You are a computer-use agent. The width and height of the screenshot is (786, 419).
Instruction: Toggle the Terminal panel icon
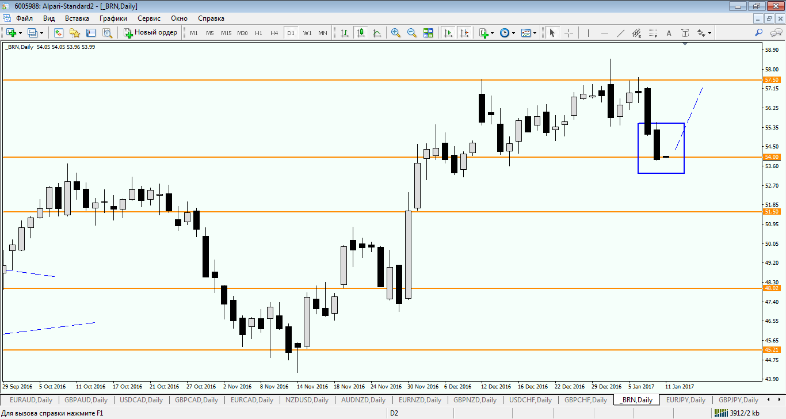click(x=91, y=33)
